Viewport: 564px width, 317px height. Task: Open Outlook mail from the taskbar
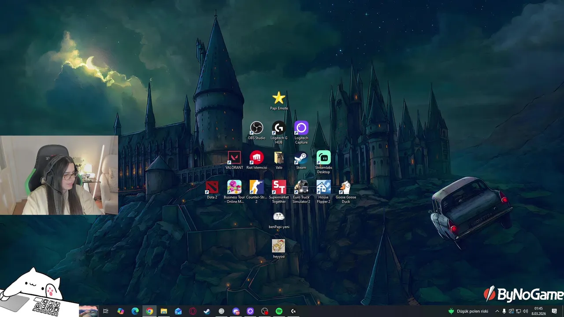(x=178, y=311)
